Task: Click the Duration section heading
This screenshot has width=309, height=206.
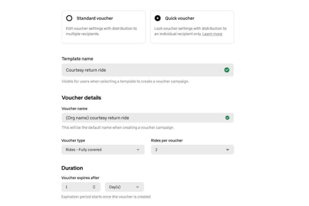Action: pyautogui.click(x=72, y=168)
